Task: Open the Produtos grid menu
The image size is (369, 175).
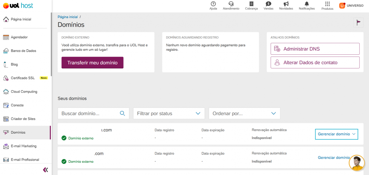Action: click(327, 4)
